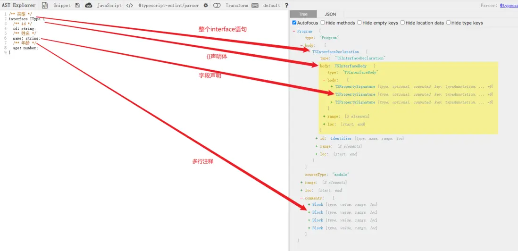Viewport: 518px width, 251px height.
Task: Click the '/** 姓名 */' comment line
Action: 25,33
